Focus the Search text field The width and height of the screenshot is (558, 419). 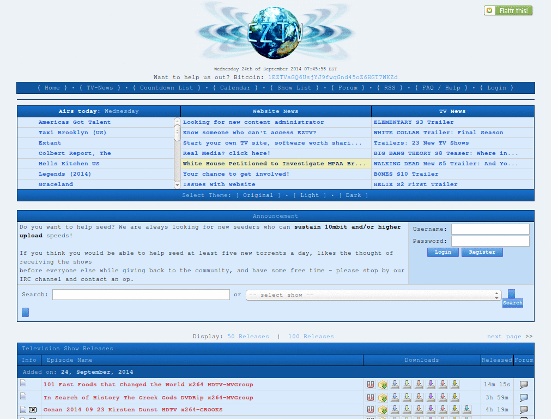(141, 295)
